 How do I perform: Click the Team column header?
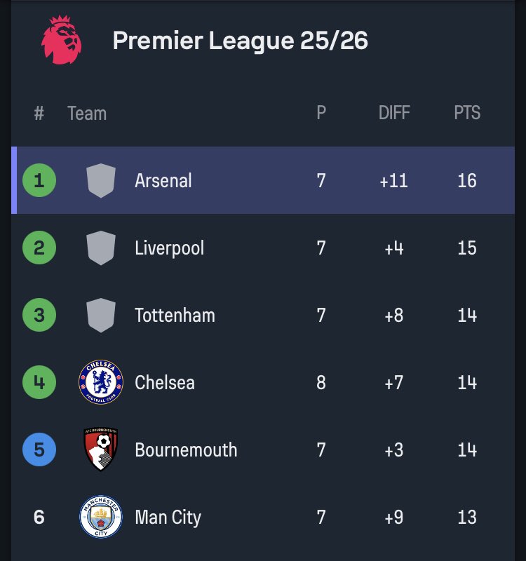tap(87, 114)
